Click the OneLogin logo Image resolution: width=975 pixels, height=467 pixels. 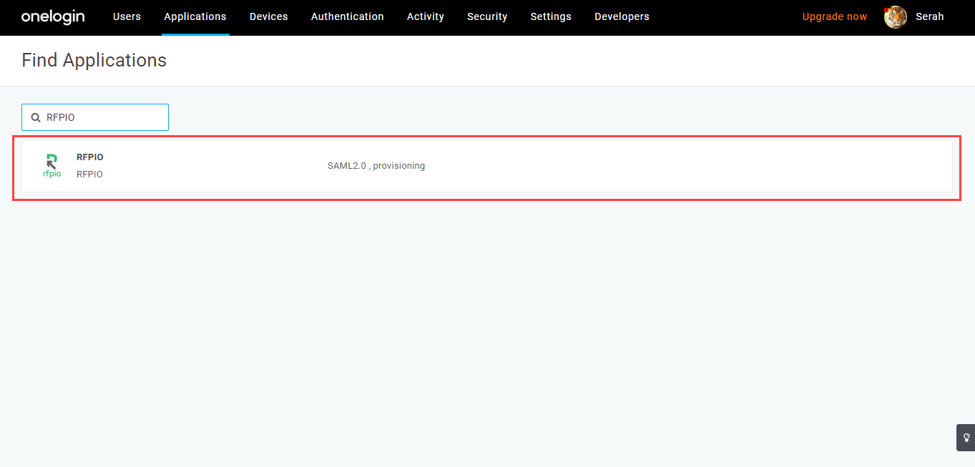click(x=53, y=16)
